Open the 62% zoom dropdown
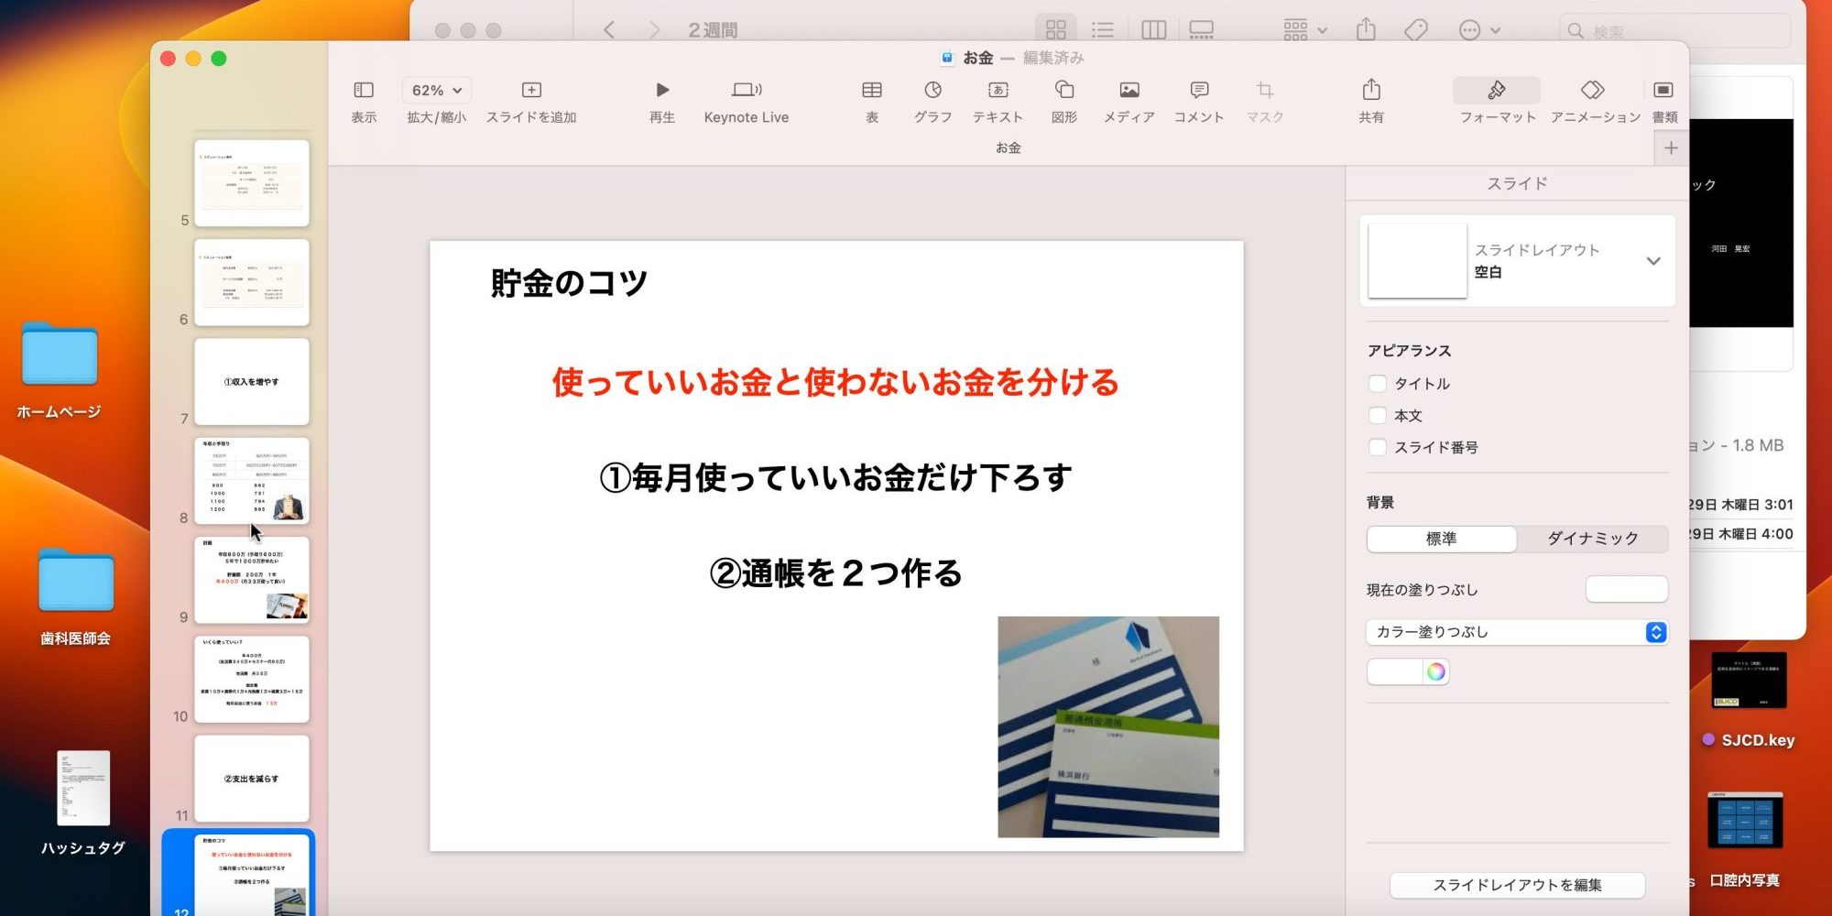This screenshot has width=1832, height=916. click(x=436, y=90)
